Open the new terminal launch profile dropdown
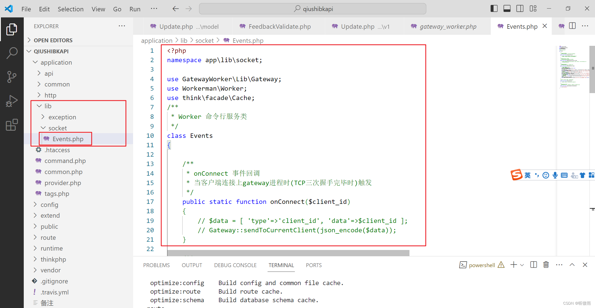The width and height of the screenshot is (595, 308). pyautogui.click(x=522, y=265)
